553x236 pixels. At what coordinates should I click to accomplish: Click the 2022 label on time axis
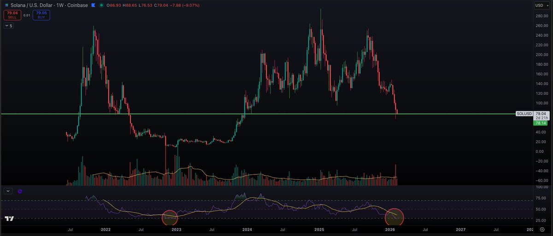[x=106, y=229]
